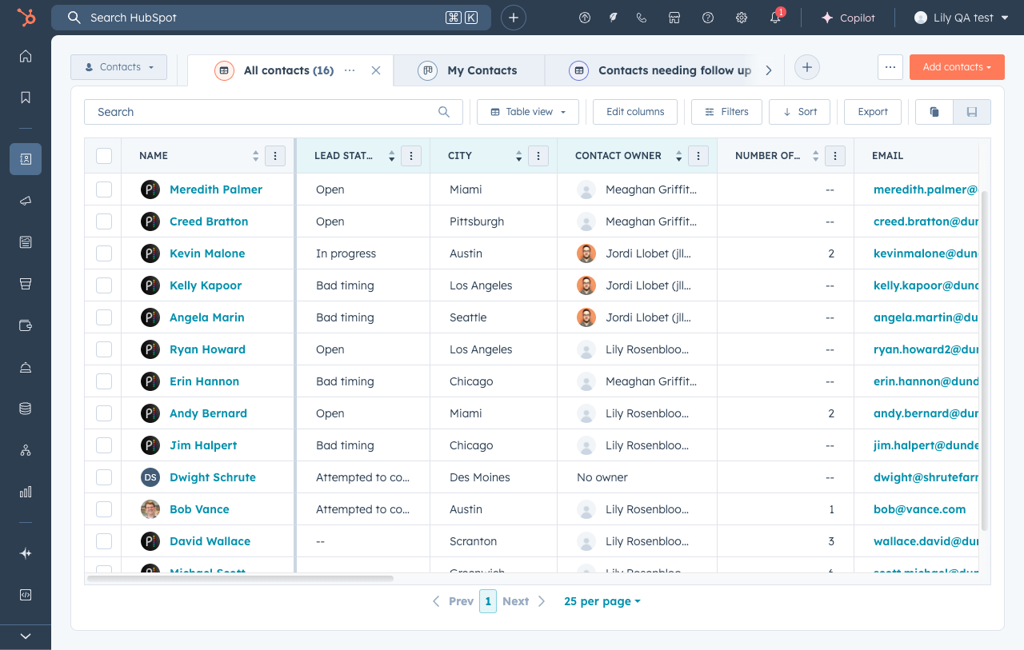Viewport: 1024px width, 650px height.
Task: Open Service bell icon in sidebar
Action: pyautogui.click(x=26, y=367)
